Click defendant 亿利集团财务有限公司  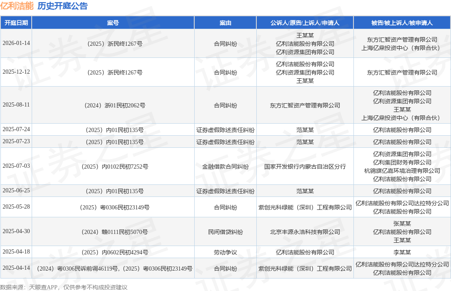(x=402, y=162)
